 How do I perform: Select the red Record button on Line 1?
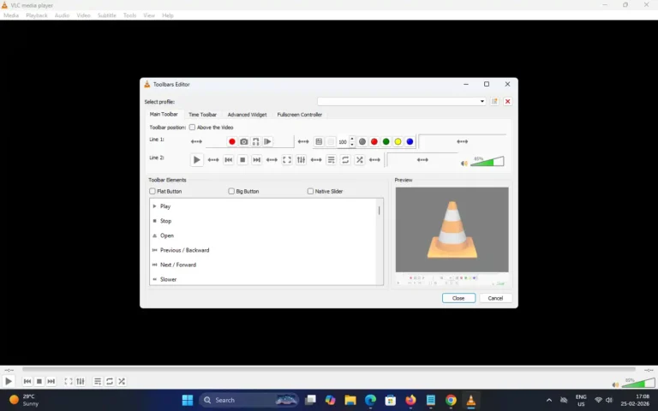pyautogui.click(x=231, y=142)
